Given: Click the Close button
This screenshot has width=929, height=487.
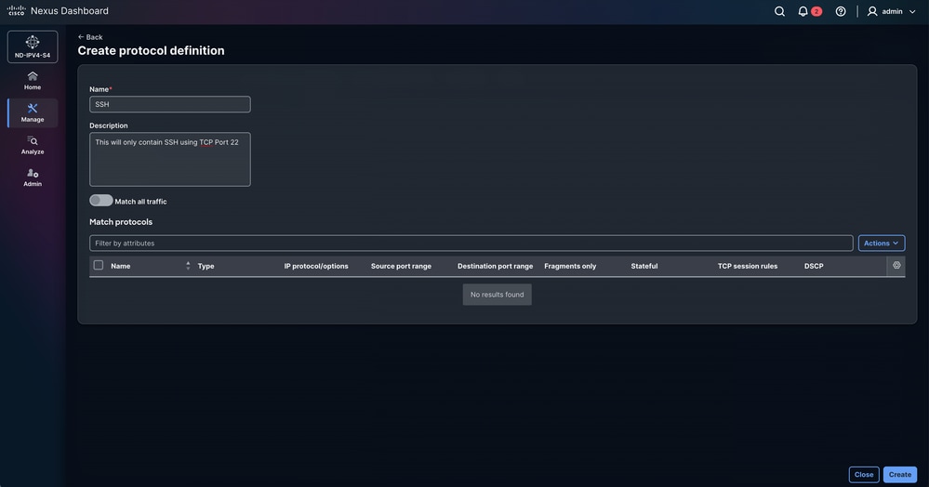Looking at the screenshot, I should click(x=864, y=475).
